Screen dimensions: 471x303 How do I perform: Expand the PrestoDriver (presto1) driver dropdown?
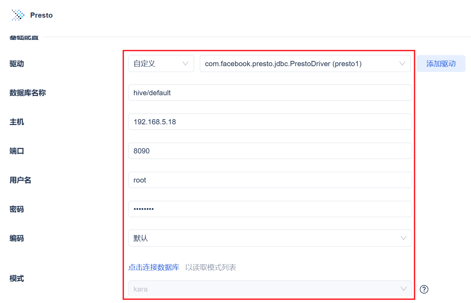(305, 64)
